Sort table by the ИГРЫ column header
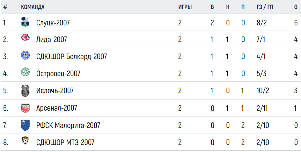Viewport: 301px width, 152px height. (185, 7)
